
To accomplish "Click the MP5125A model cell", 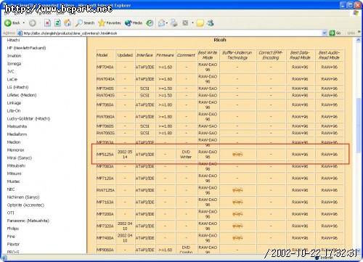I will 105,155.
